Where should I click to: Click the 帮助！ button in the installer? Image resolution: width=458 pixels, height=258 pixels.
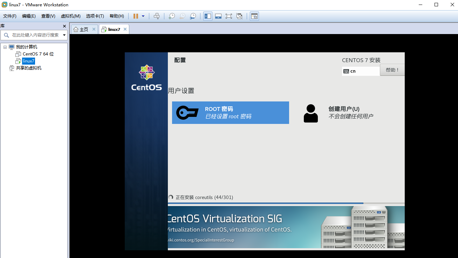(392, 70)
